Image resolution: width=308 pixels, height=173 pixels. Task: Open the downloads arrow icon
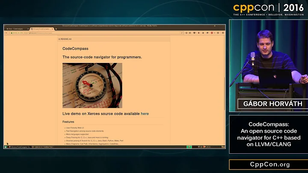coord(198,33)
